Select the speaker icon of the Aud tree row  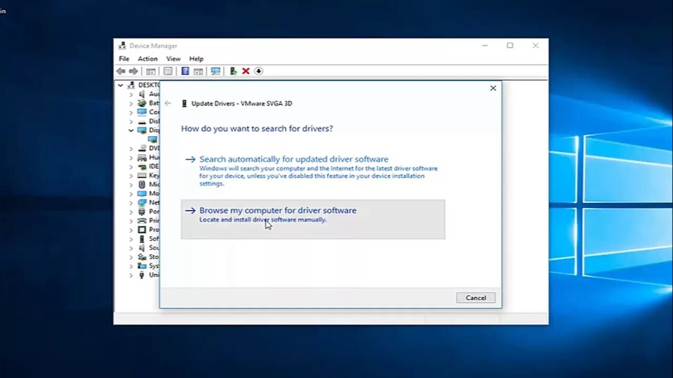[x=142, y=94]
